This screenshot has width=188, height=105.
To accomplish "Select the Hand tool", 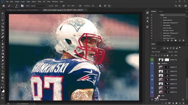I will (3, 77).
